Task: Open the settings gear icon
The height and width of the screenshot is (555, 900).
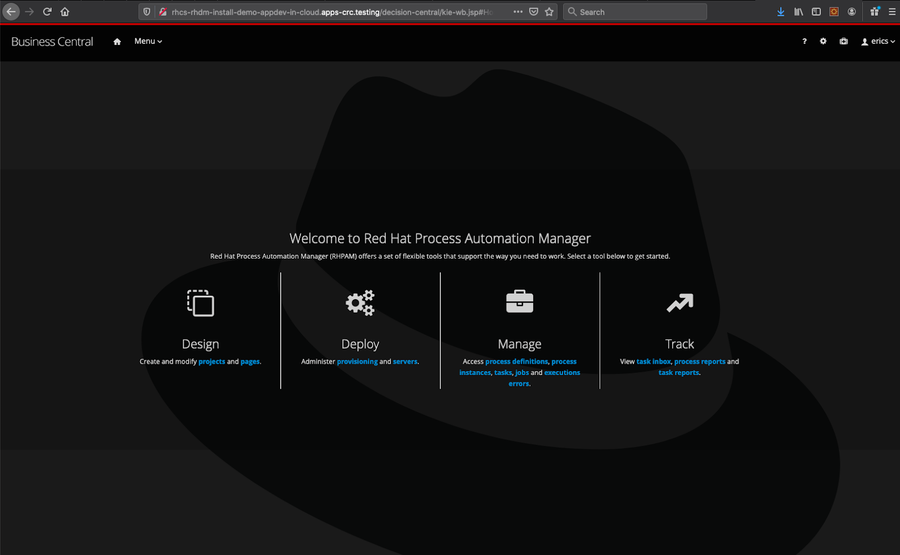Action: pyautogui.click(x=823, y=41)
